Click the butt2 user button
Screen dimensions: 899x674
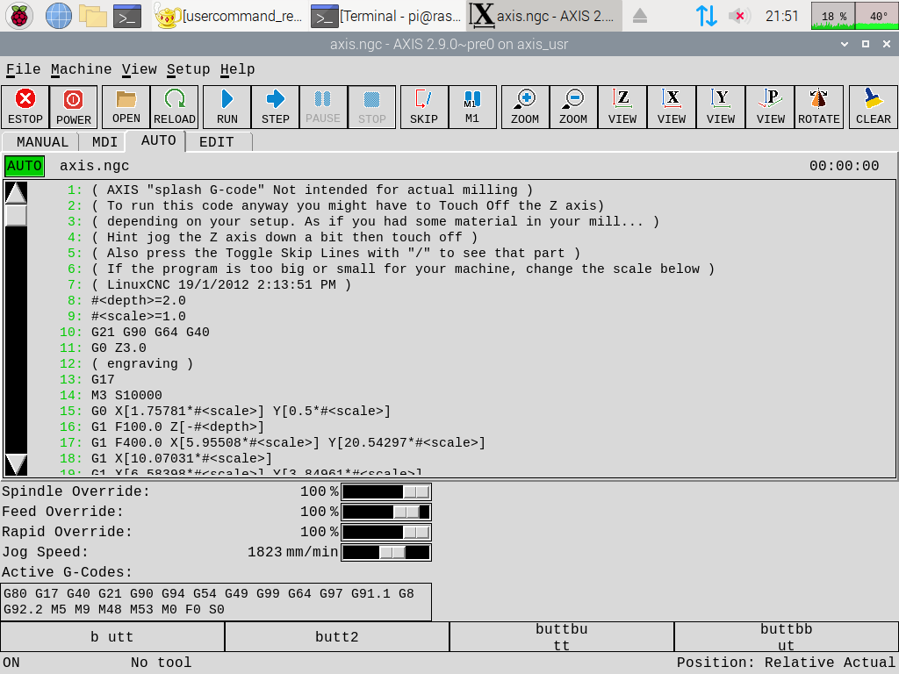pos(337,637)
